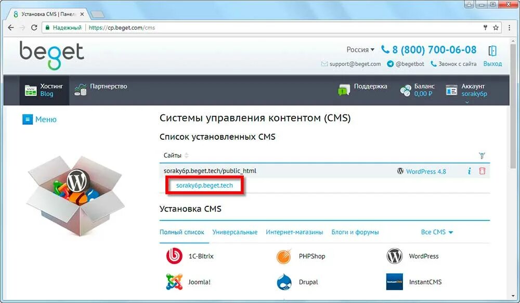Open the Россия country dropdown

pos(360,50)
